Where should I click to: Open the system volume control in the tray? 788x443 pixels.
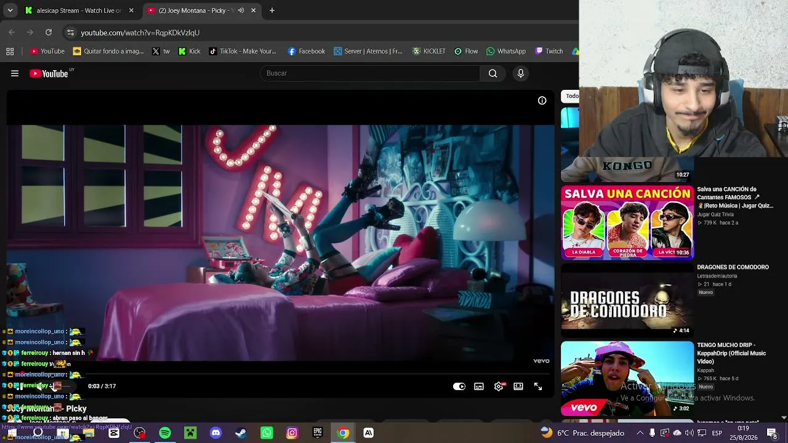tap(689, 433)
